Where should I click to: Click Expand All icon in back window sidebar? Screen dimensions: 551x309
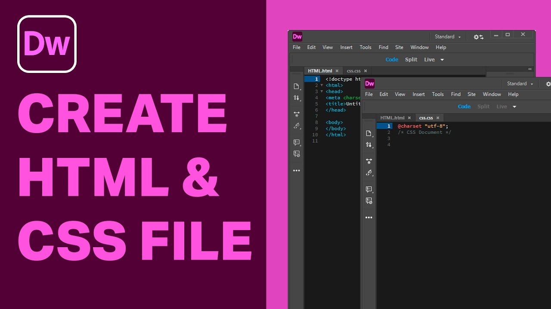[x=296, y=114]
